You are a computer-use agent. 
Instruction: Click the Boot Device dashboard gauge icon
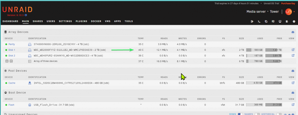[293, 93]
